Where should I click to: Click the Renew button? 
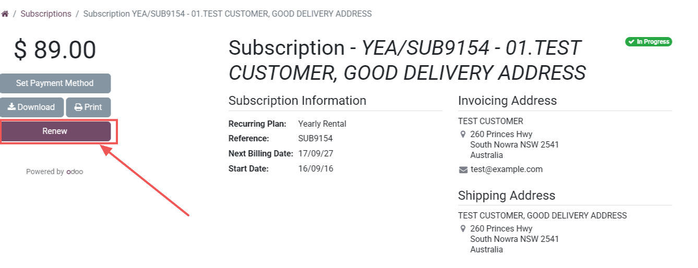click(55, 131)
